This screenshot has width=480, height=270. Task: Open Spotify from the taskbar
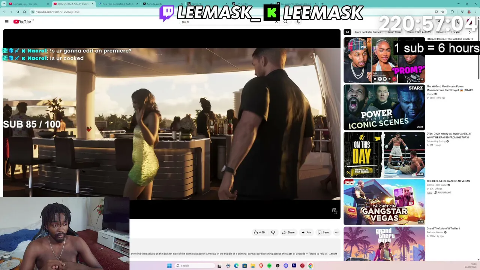coord(269,266)
